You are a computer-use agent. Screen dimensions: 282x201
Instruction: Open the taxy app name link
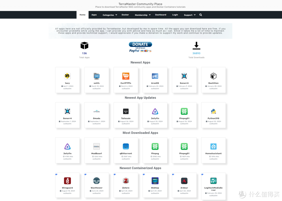tap(67, 83)
